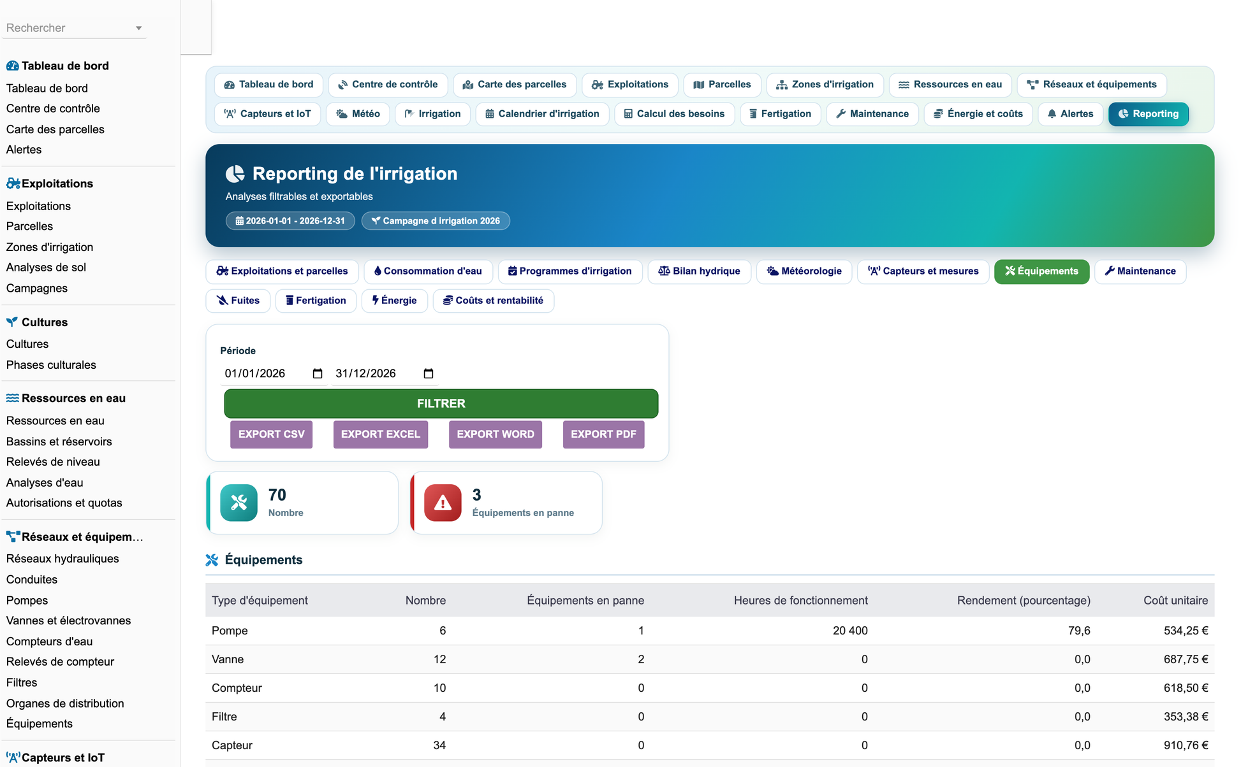Open Analyses de sol sidebar link
This screenshot has width=1241, height=767.
coord(46,268)
